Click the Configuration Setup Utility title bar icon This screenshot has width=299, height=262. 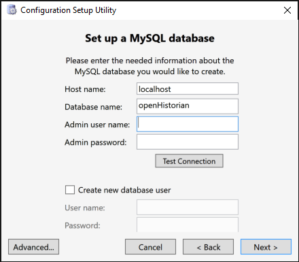[12, 10]
